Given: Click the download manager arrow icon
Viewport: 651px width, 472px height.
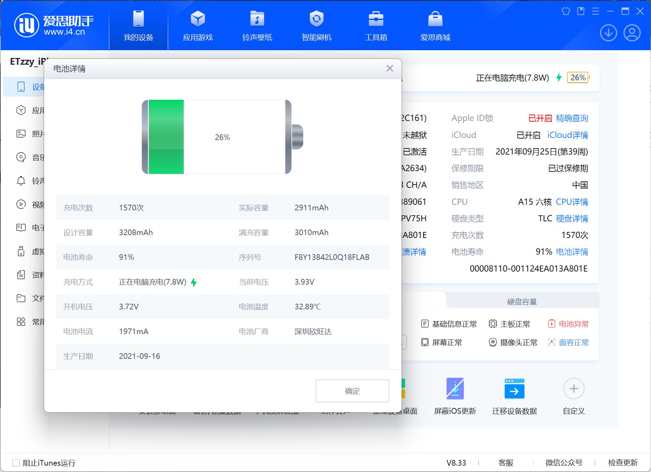Looking at the screenshot, I should (x=608, y=33).
